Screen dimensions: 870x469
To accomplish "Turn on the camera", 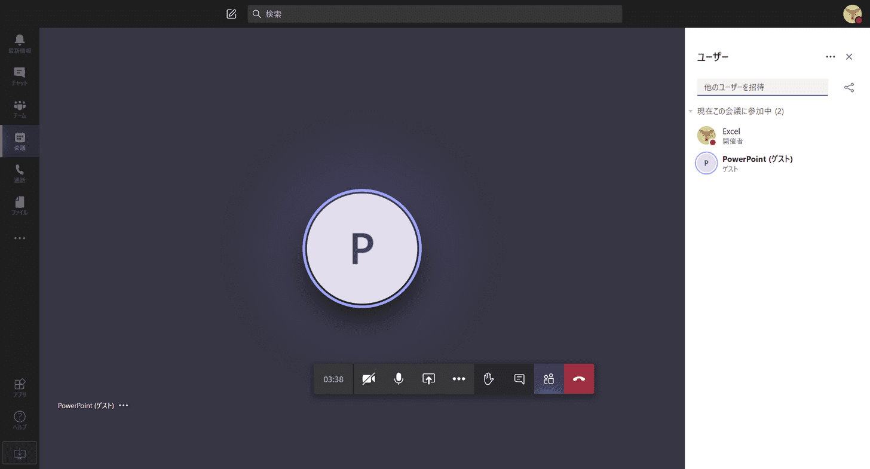I will (369, 379).
